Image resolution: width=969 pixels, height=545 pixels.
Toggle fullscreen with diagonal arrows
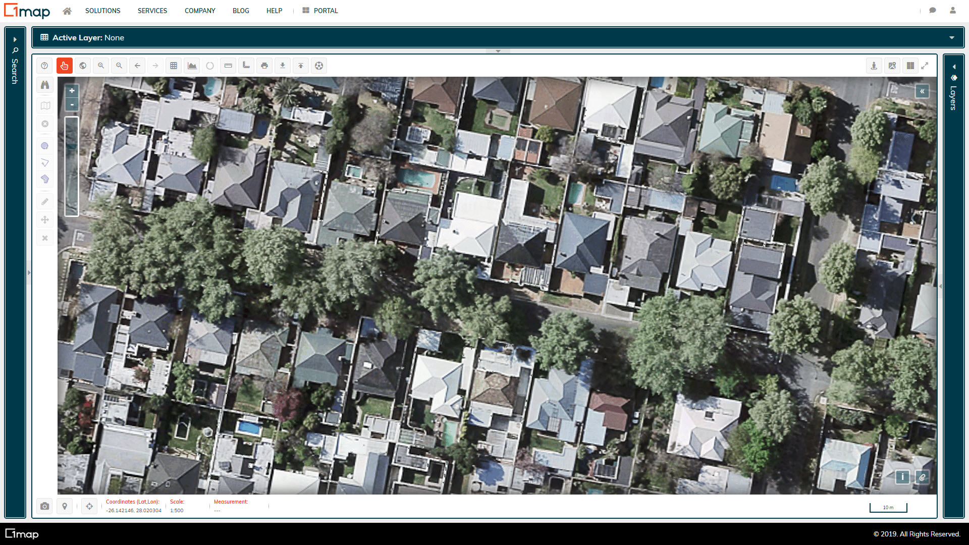(x=925, y=66)
